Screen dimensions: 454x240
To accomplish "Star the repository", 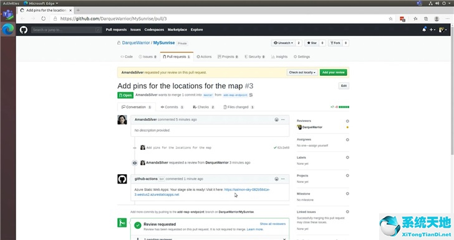I will click(x=312, y=43).
